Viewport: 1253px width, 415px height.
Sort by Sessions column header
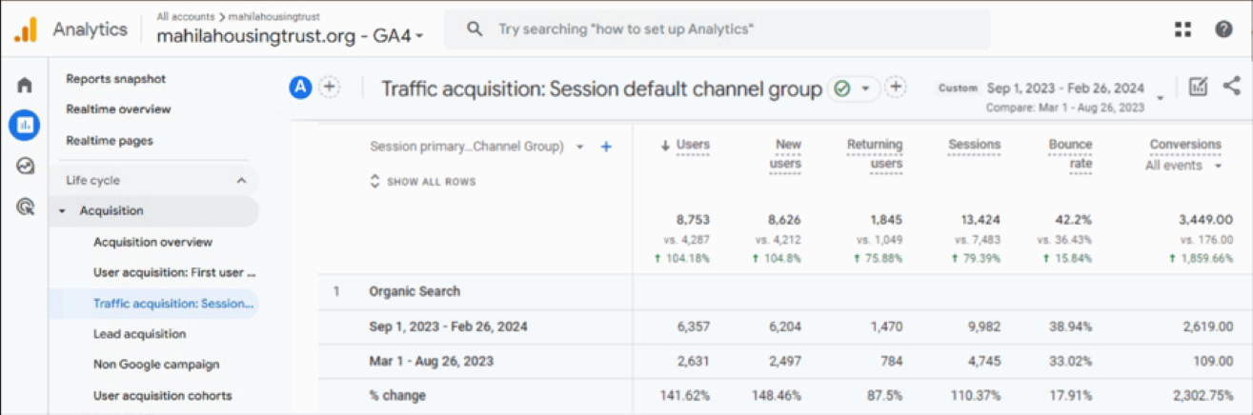click(974, 145)
